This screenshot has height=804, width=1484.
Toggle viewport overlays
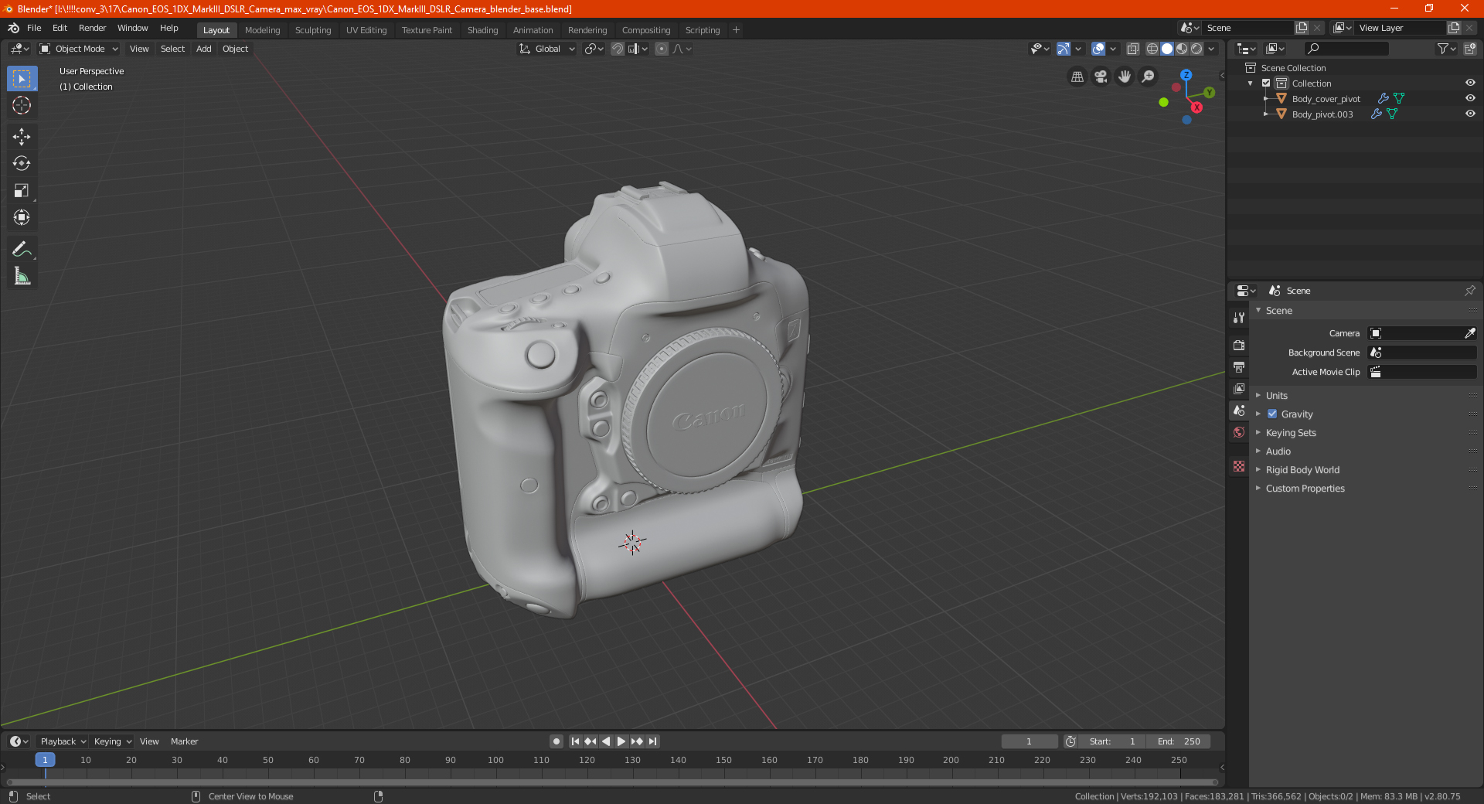1098,49
